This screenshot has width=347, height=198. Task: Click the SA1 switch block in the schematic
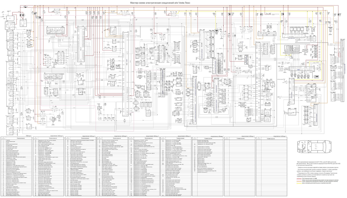tap(55, 30)
